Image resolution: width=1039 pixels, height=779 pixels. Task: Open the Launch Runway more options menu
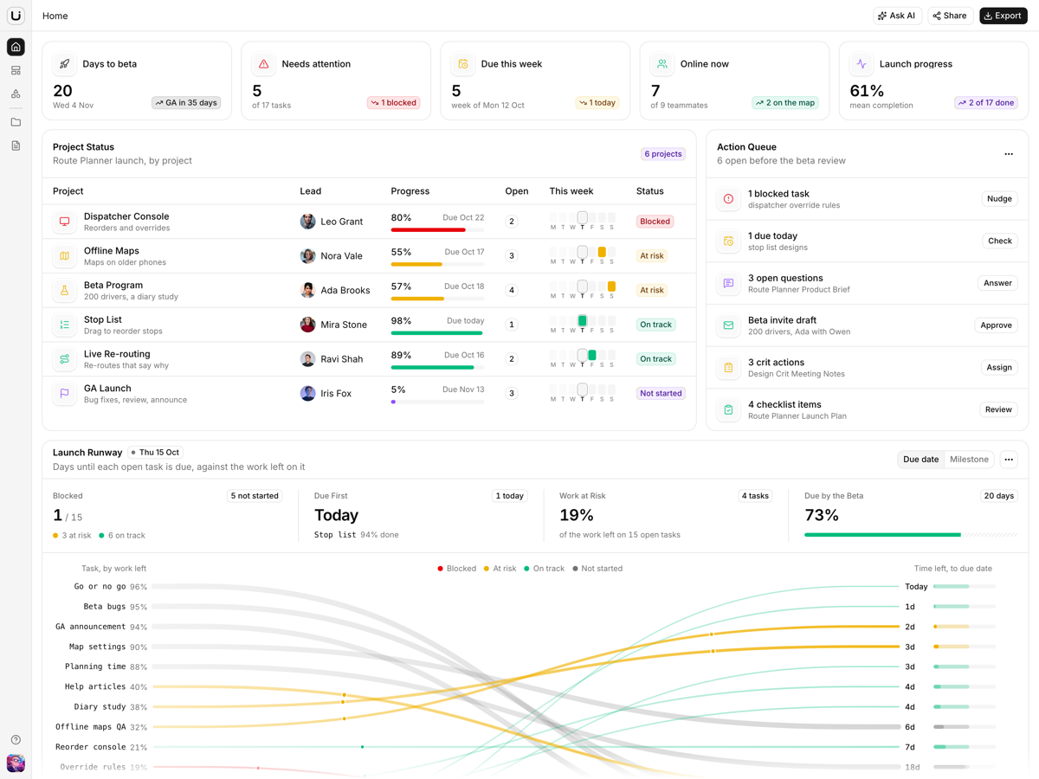[1009, 460]
